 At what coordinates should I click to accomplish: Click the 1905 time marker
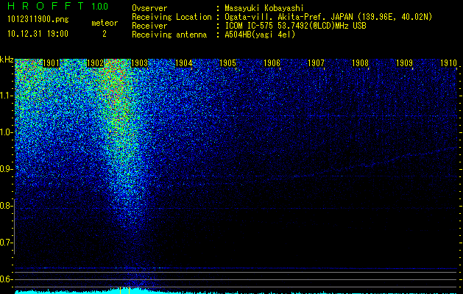coord(227,63)
